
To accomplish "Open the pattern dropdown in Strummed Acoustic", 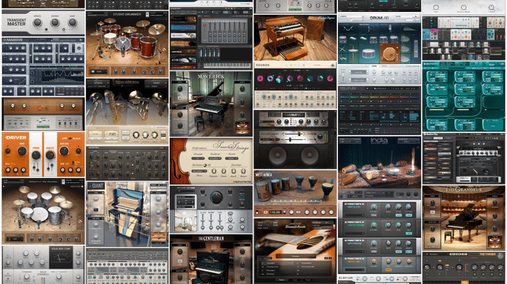I will 295,256.
